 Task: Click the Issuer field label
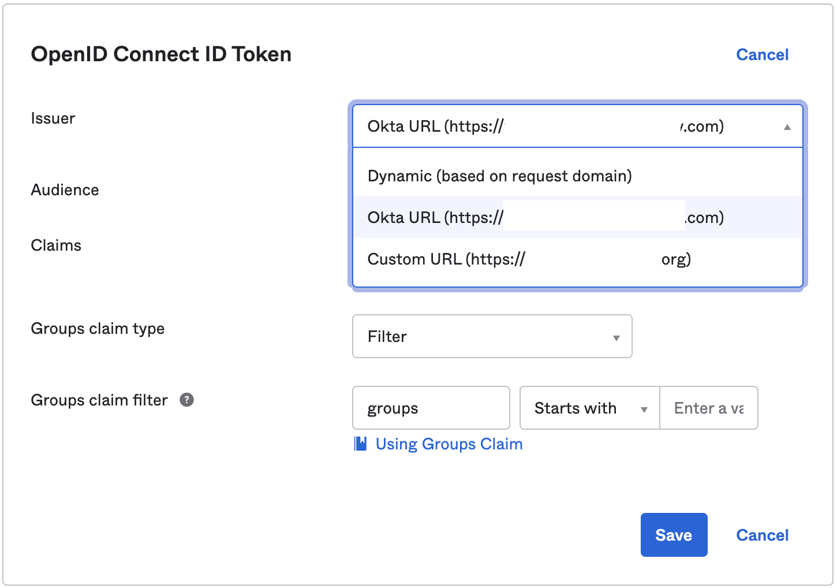(53, 118)
